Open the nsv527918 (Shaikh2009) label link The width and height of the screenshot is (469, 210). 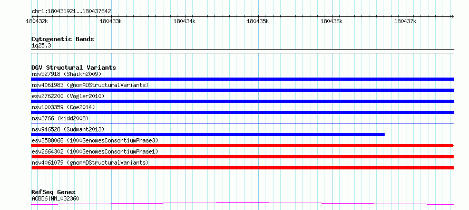66,74
